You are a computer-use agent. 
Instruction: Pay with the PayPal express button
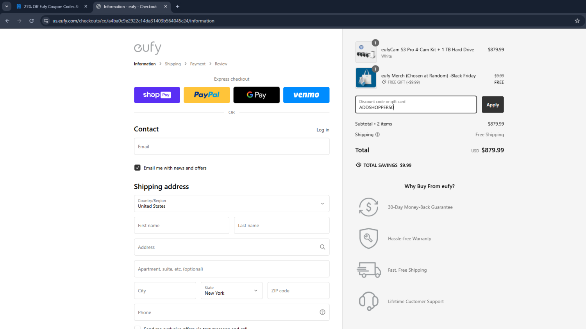pos(207,95)
